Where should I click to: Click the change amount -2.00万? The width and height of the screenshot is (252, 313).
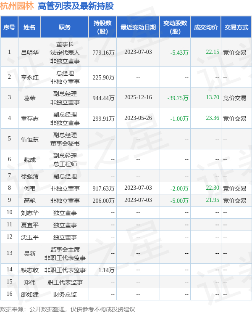tap(179, 188)
